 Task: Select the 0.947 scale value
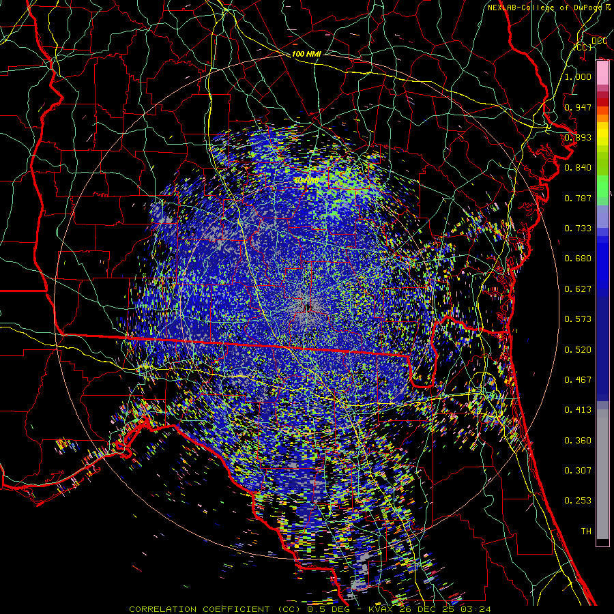click(578, 107)
